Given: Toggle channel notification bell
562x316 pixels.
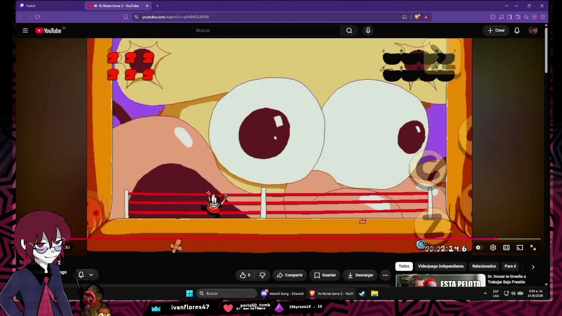Looking at the screenshot, I should tap(81, 275).
